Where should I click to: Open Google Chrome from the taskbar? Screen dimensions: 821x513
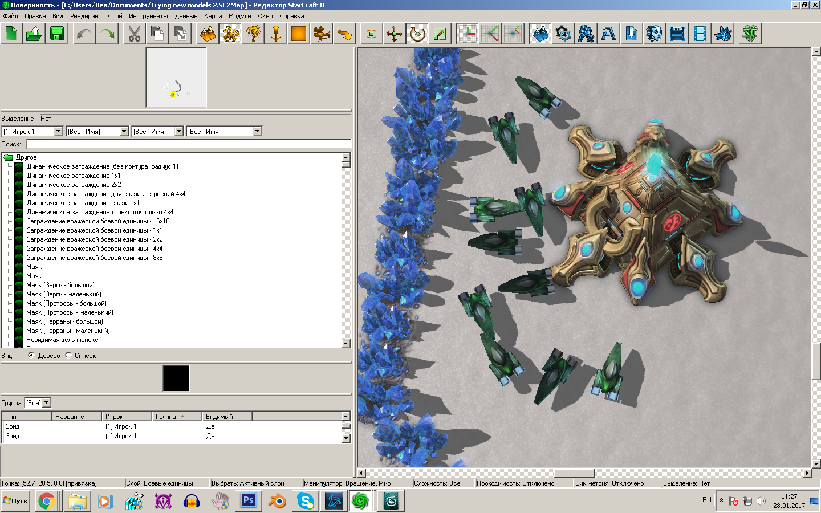[x=46, y=501]
